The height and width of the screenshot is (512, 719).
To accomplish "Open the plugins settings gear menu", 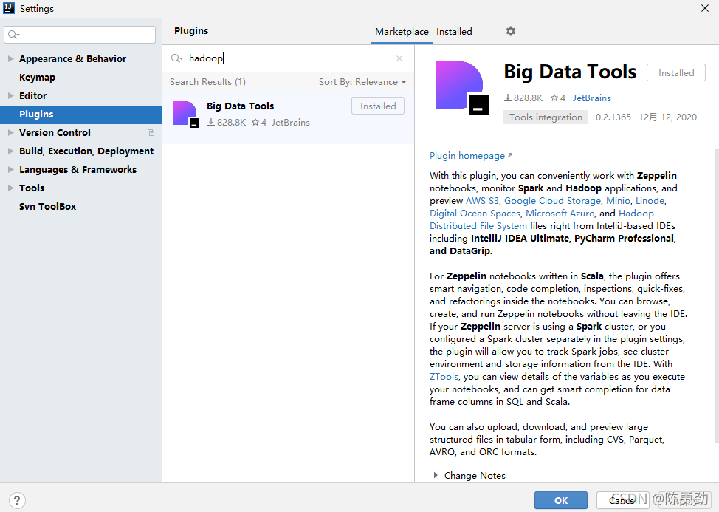I will [510, 31].
